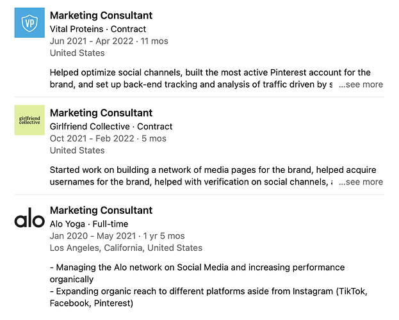Open the Vital Proteins company logo
This screenshot has height=320, width=399.
[29, 22]
